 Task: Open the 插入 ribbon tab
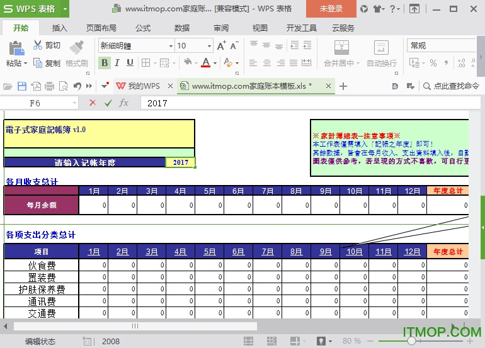[60, 28]
